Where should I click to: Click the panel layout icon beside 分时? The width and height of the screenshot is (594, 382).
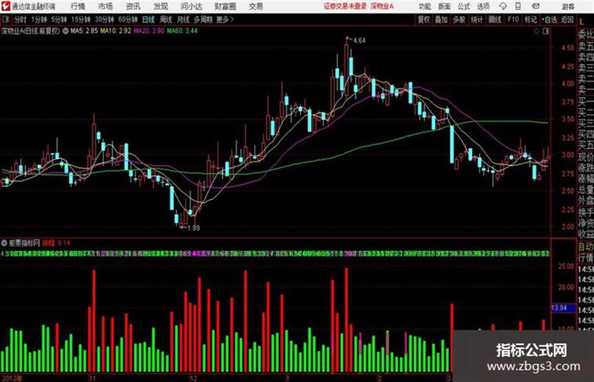click(5, 19)
